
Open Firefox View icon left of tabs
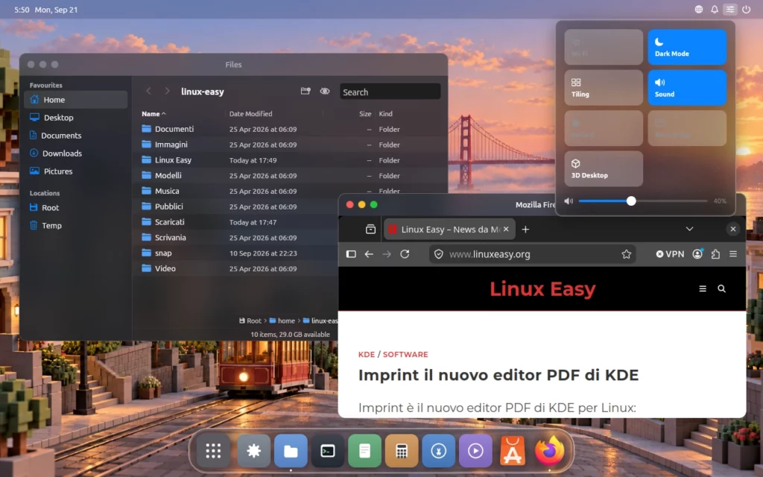pyautogui.click(x=370, y=230)
